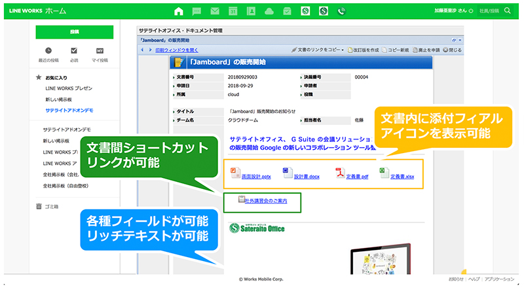
Task: Go to next document with right arrow
Action: (150, 50)
